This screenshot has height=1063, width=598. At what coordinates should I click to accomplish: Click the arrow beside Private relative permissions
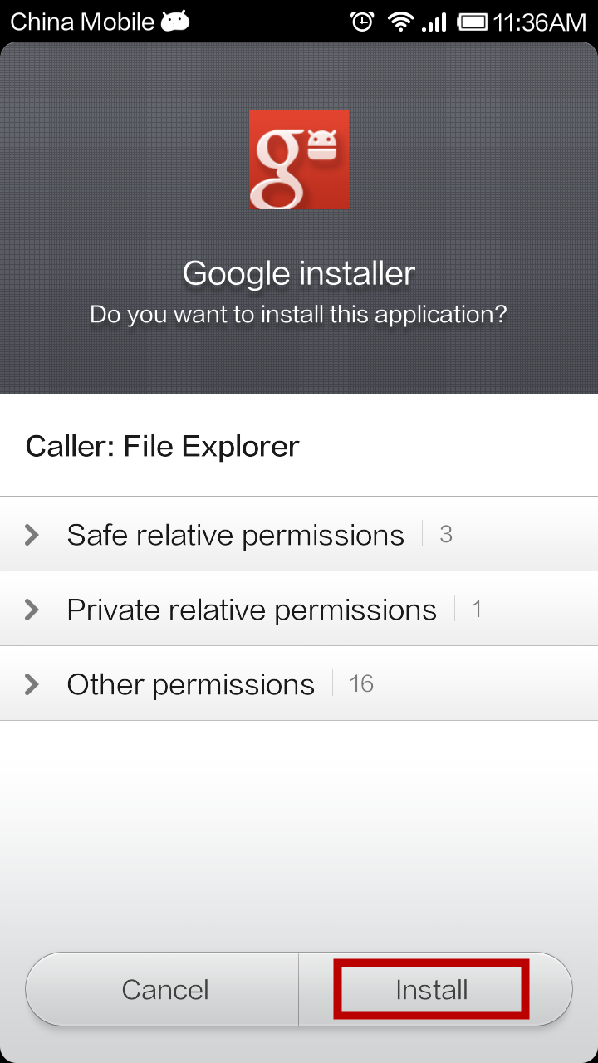[x=32, y=610]
